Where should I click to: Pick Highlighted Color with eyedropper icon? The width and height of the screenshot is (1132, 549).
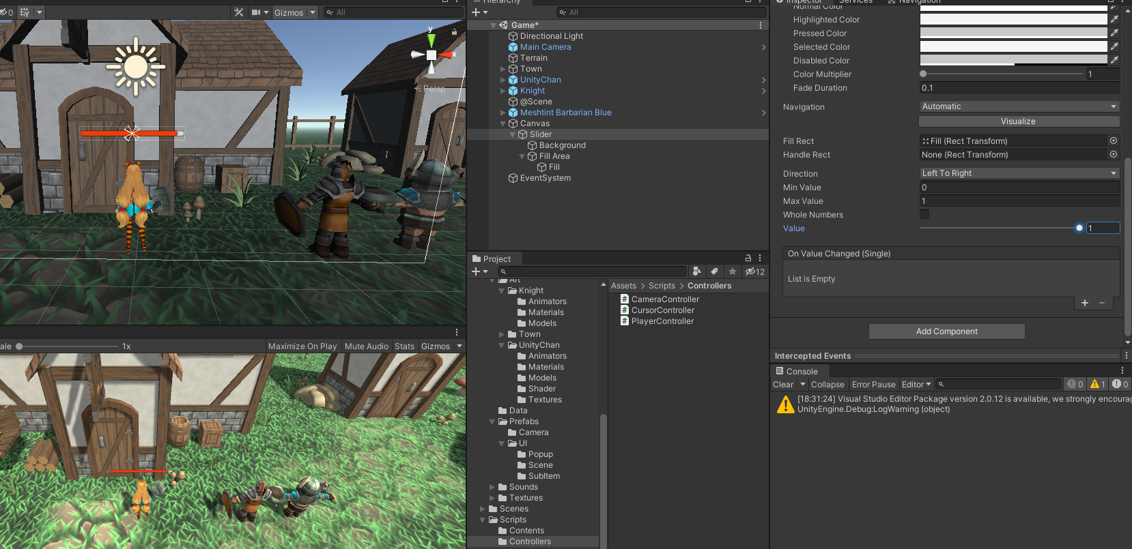(x=1114, y=19)
